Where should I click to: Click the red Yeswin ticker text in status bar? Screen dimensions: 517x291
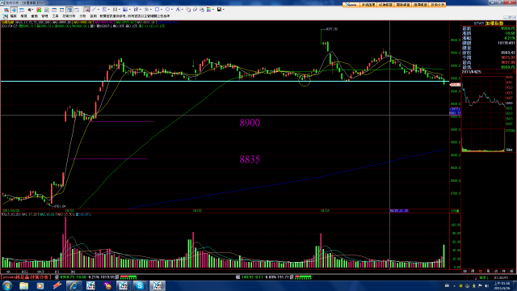click(x=26, y=277)
